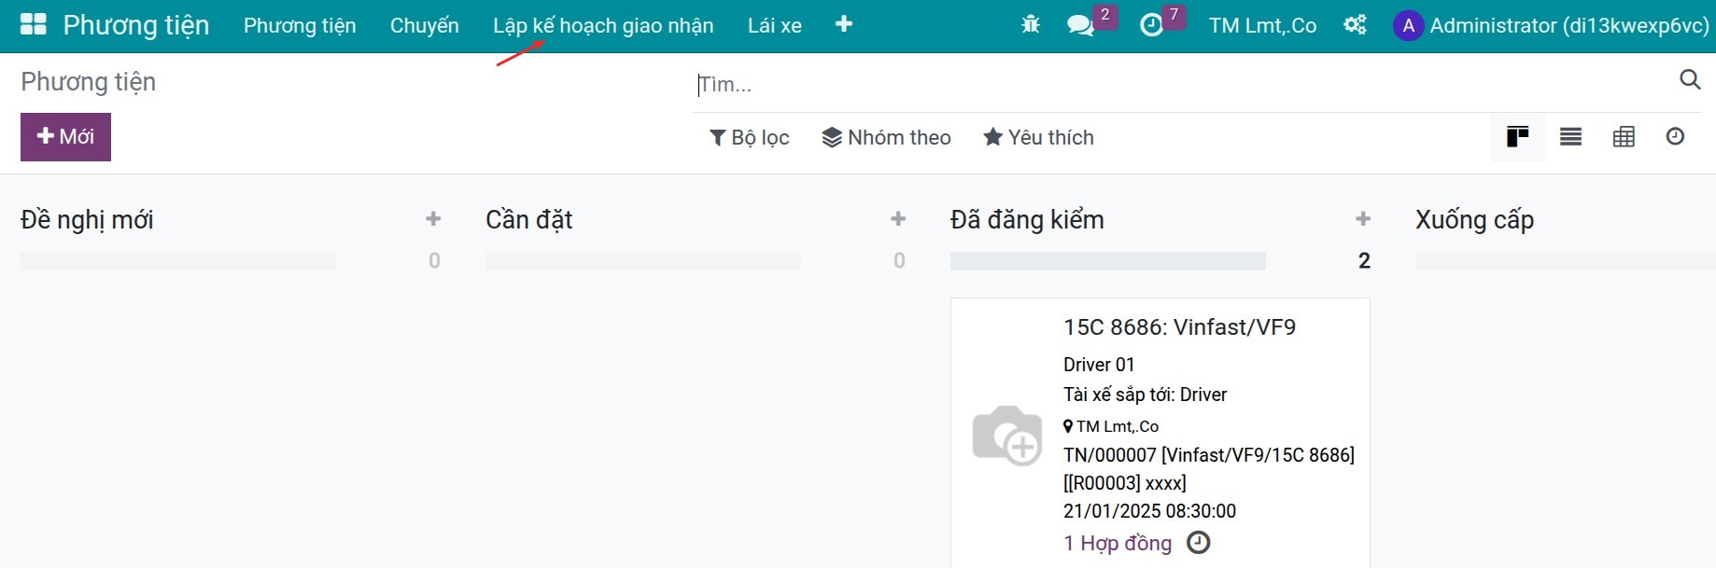Click the Xuống cấp column header
The image size is (1716, 568).
coord(1474,220)
